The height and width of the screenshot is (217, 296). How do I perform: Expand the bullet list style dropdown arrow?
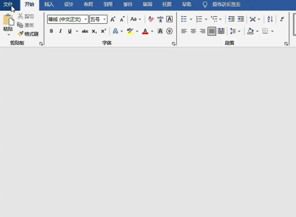coord(191,19)
